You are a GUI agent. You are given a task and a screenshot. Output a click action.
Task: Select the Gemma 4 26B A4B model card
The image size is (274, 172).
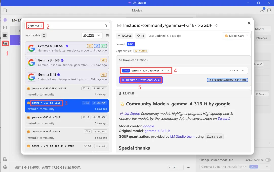[x=67, y=48]
